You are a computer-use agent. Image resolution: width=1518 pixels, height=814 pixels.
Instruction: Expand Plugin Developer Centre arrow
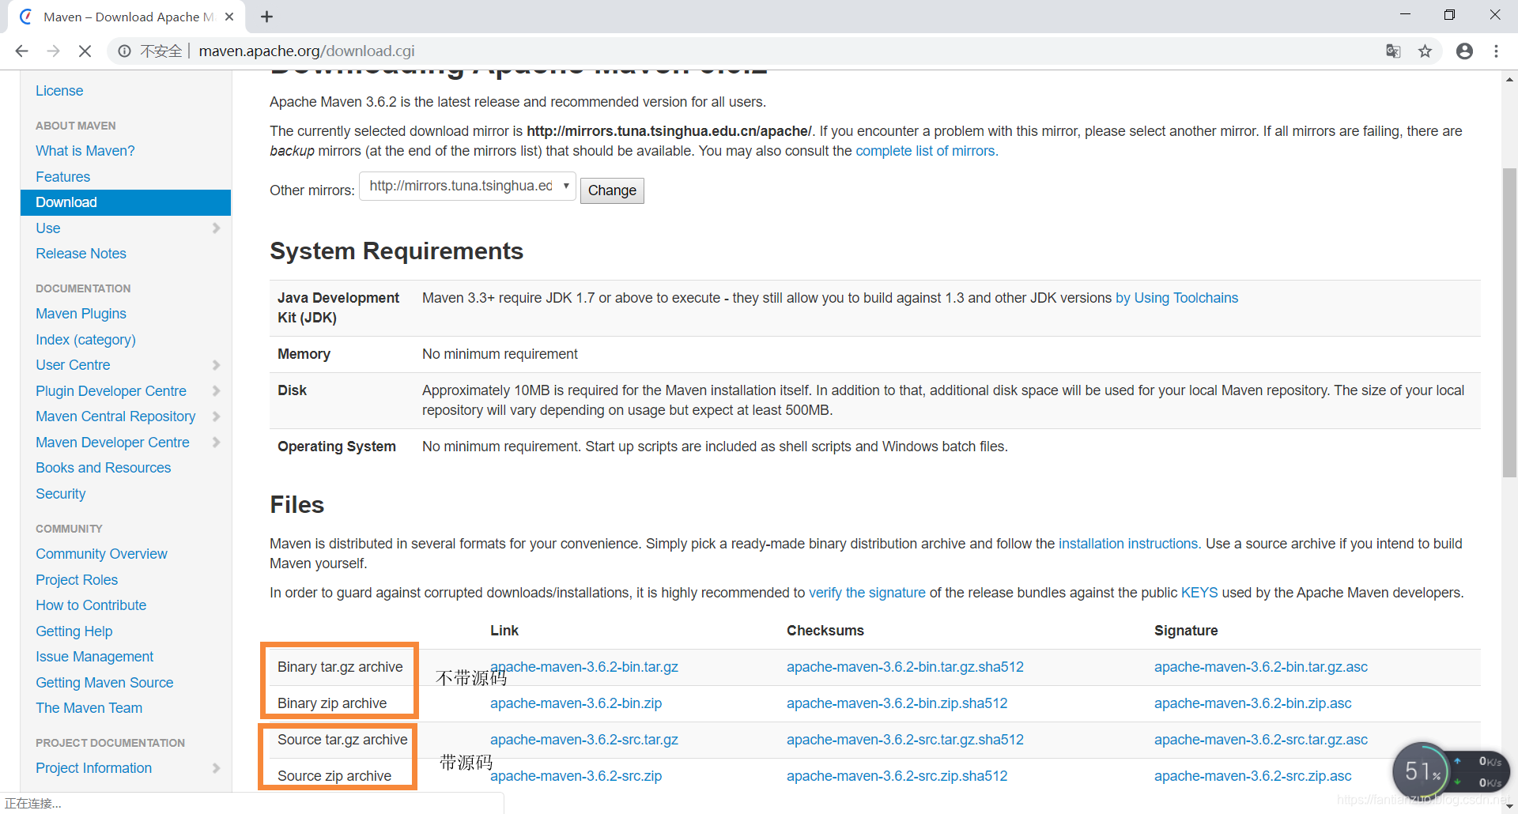pos(216,391)
